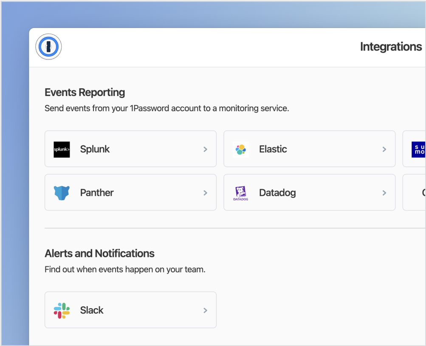
Task: Click the Sumo Logic logo icon
Action: point(418,149)
